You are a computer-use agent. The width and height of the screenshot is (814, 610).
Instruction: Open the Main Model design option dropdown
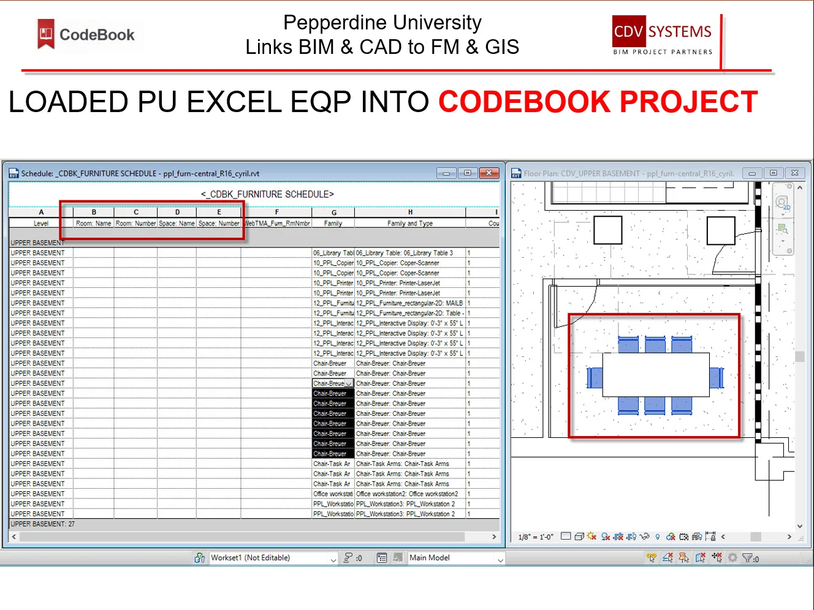click(456, 558)
